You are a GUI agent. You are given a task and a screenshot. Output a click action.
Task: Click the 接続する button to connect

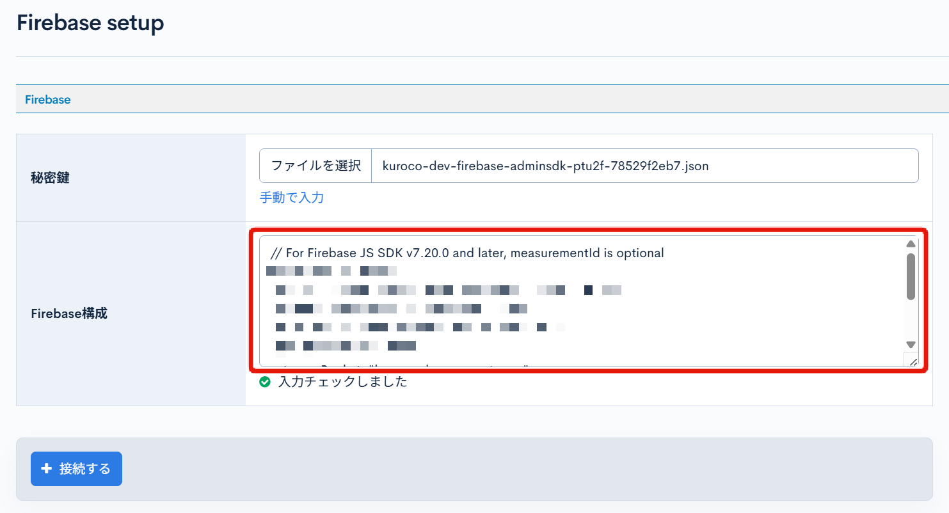tap(76, 469)
